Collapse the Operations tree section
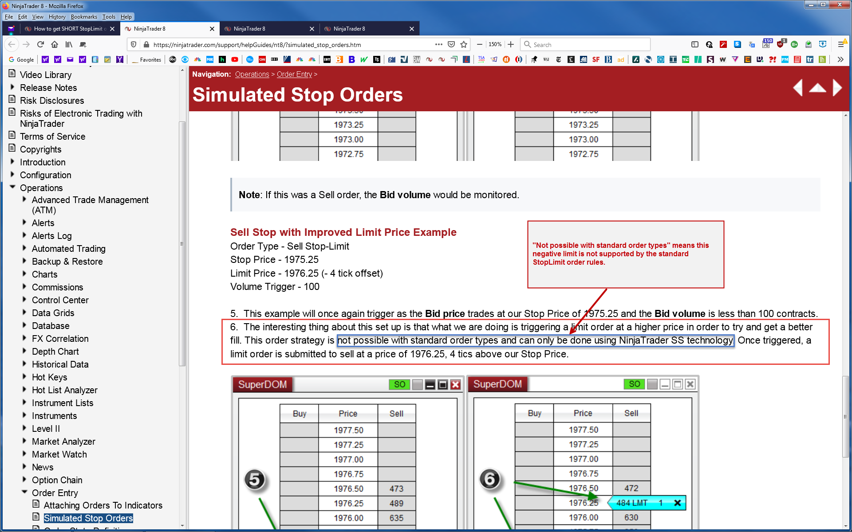 (12, 187)
